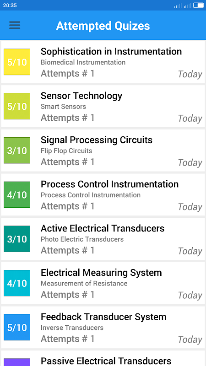Screen dimensions: 206x366
Task: Tap the lime 5/10 Sensor Technology badge
Action: click(17, 106)
